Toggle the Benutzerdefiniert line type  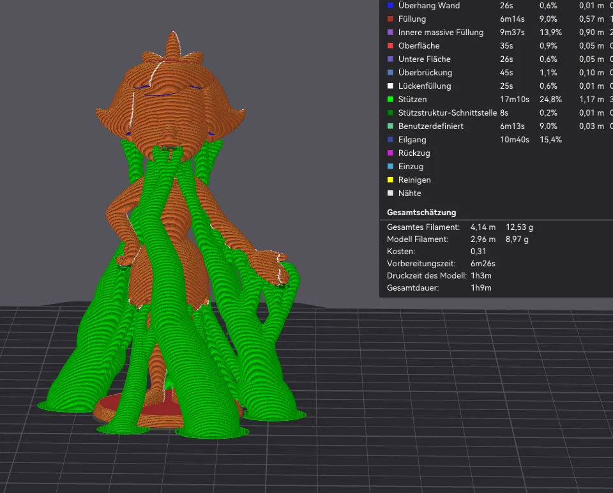click(x=430, y=126)
